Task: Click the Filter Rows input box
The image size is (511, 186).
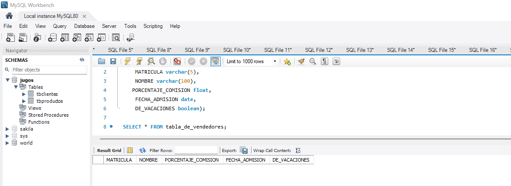Action: (x=196, y=150)
